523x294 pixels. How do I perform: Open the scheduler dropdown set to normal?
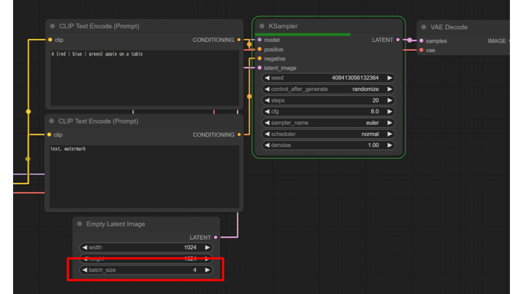pos(328,134)
